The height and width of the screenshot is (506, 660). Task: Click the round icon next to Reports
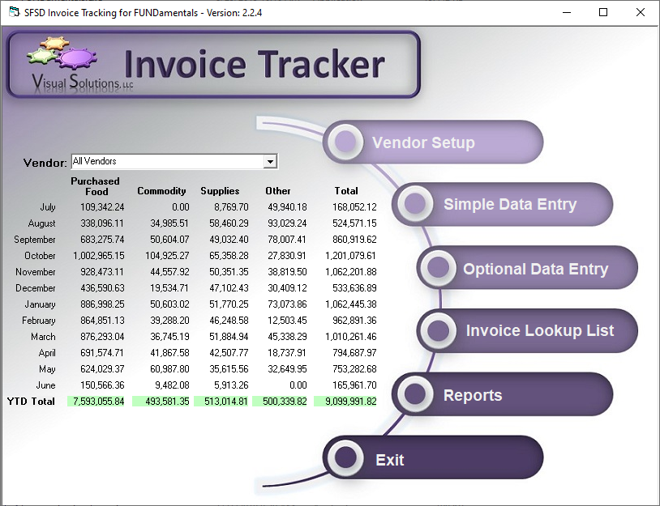click(414, 395)
